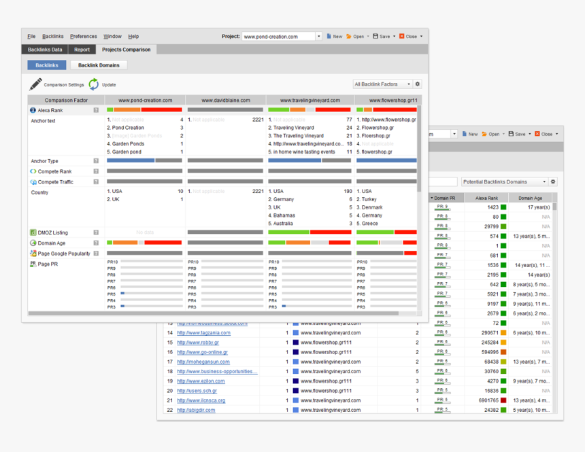The width and height of the screenshot is (585, 452).
Task: Open the Backlinks menu
Action: 53,36
